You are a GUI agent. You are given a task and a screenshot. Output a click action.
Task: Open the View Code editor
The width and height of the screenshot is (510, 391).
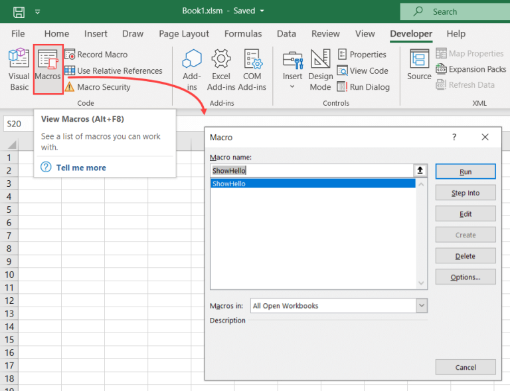pyautogui.click(x=363, y=70)
